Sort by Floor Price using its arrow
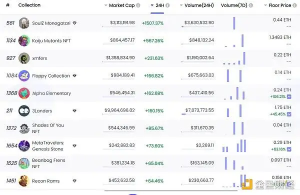300x195 pixels. (265, 5)
